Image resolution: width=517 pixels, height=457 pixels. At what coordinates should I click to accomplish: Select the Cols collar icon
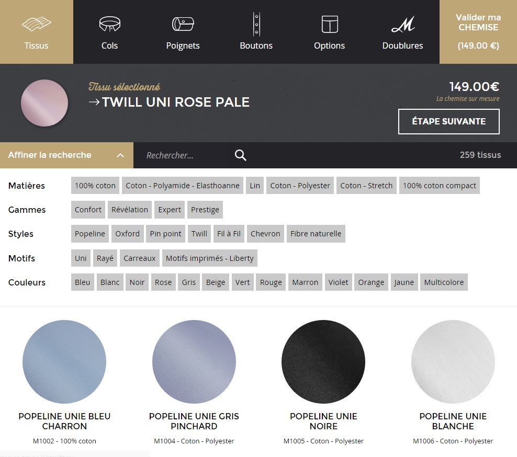point(109,25)
